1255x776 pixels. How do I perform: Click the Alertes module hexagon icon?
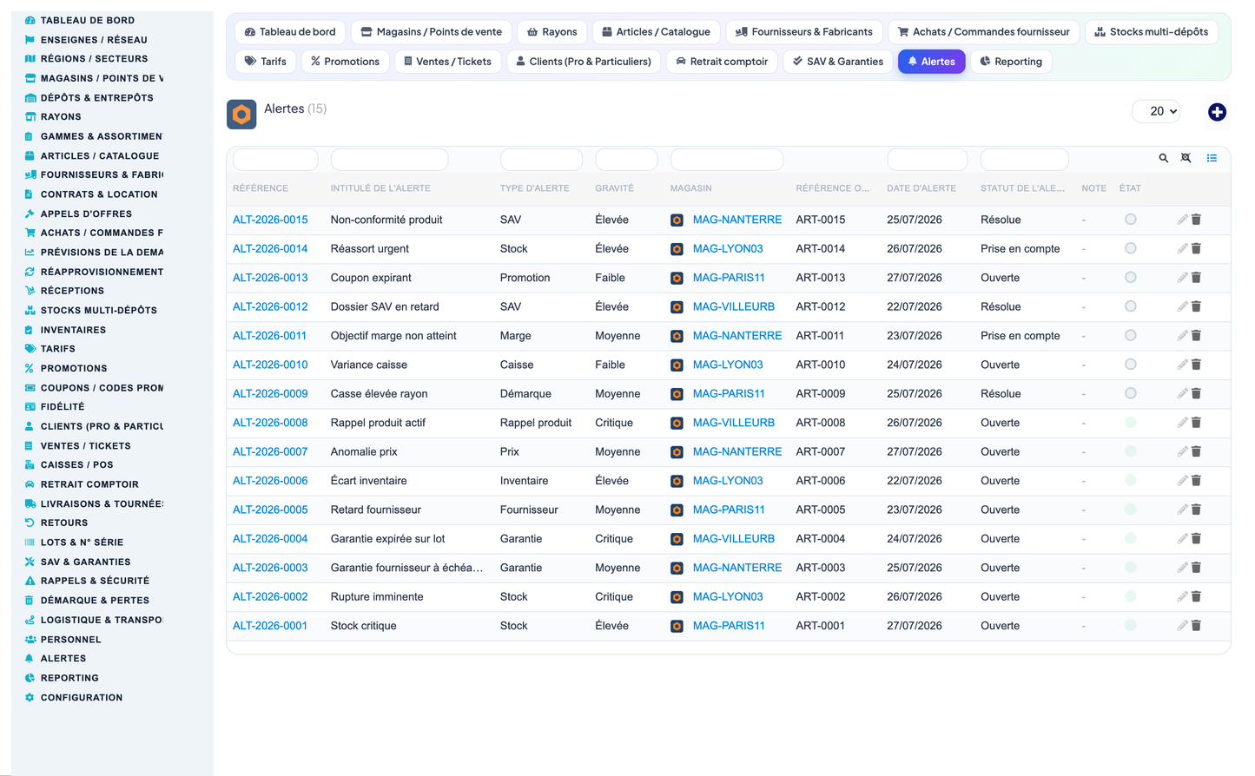(241, 115)
